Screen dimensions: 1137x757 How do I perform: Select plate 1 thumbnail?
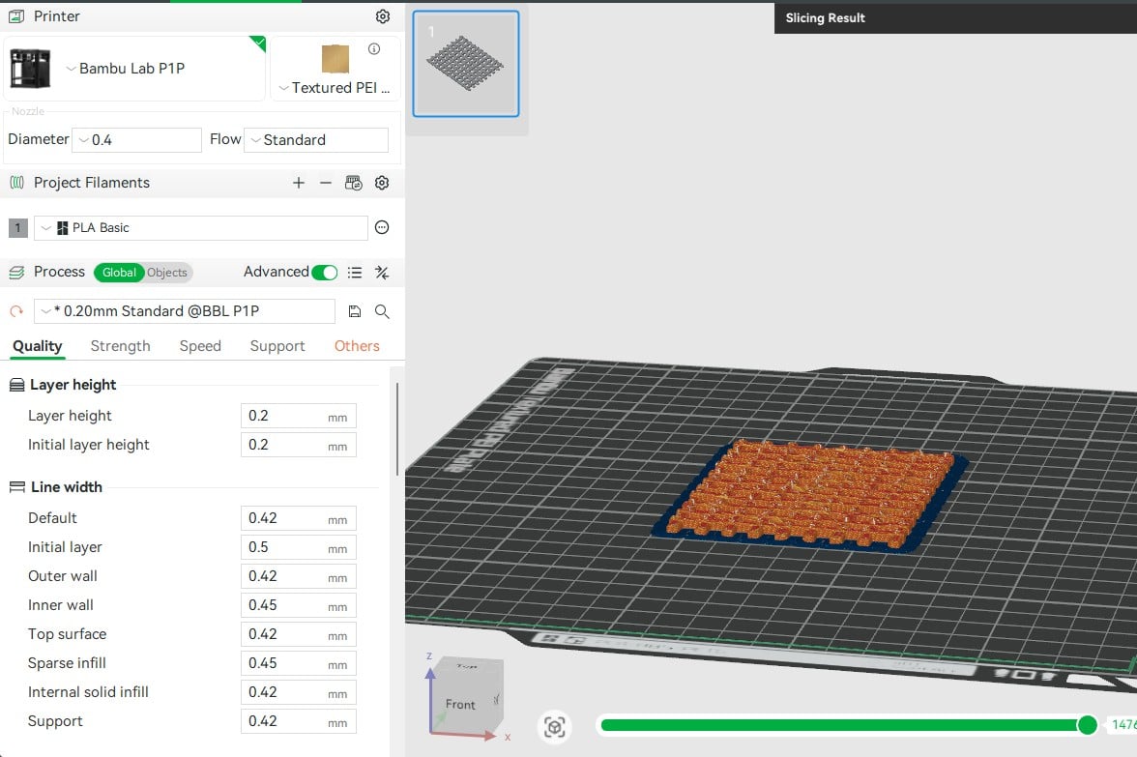point(466,64)
